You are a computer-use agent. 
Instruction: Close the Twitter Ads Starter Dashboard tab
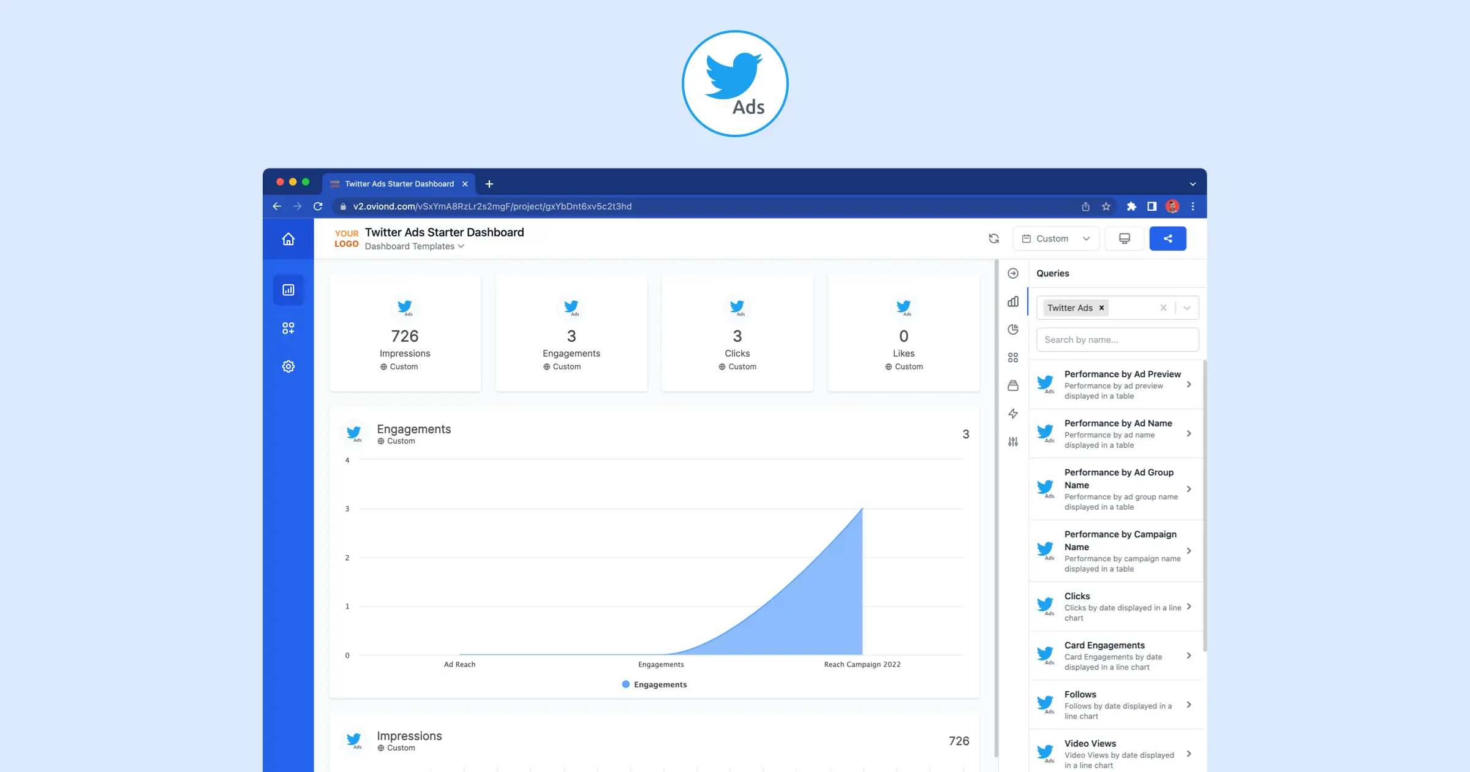point(465,184)
